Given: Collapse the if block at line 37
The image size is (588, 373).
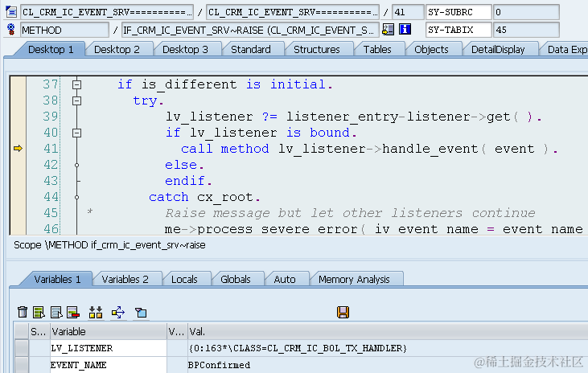Looking at the screenshot, I should (x=77, y=84).
